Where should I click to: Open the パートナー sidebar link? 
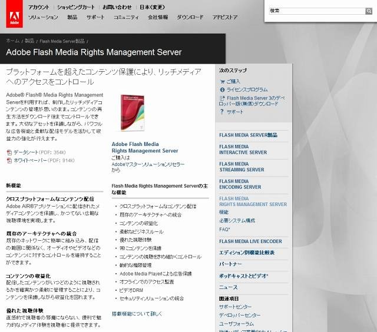tap(230, 264)
